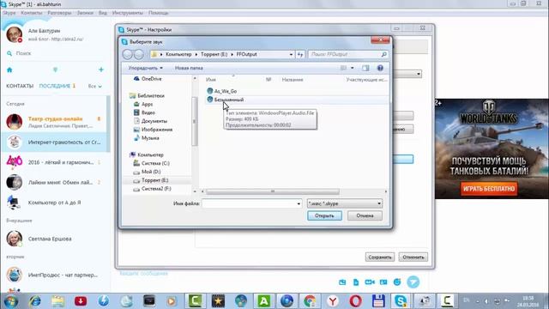Open the Все contacts filter dropdown
This screenshot has height=309, width=549.
(95, 86)
